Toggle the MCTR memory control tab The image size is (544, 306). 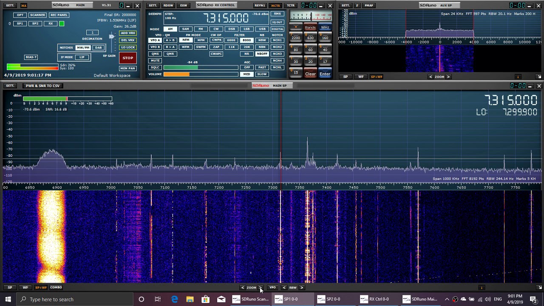[x=275, y=6]
